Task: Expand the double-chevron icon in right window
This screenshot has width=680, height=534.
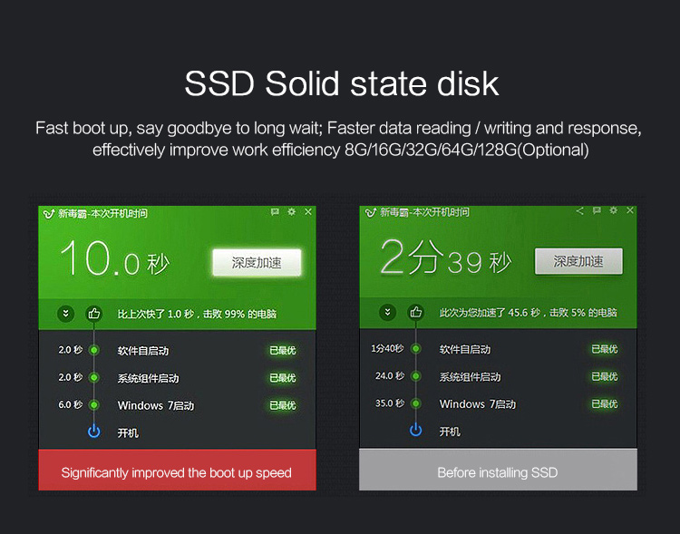Action: coord(387,313)
